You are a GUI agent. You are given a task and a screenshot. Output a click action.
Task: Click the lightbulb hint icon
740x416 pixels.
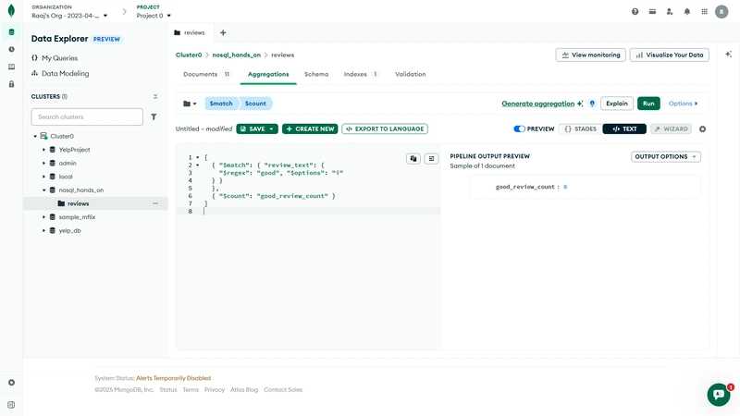click(592, 104)
